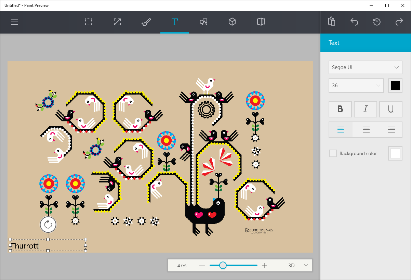Click the rotate handle above the text box
The height and width of the screenshot is (280, 411).
click(48, 225)
